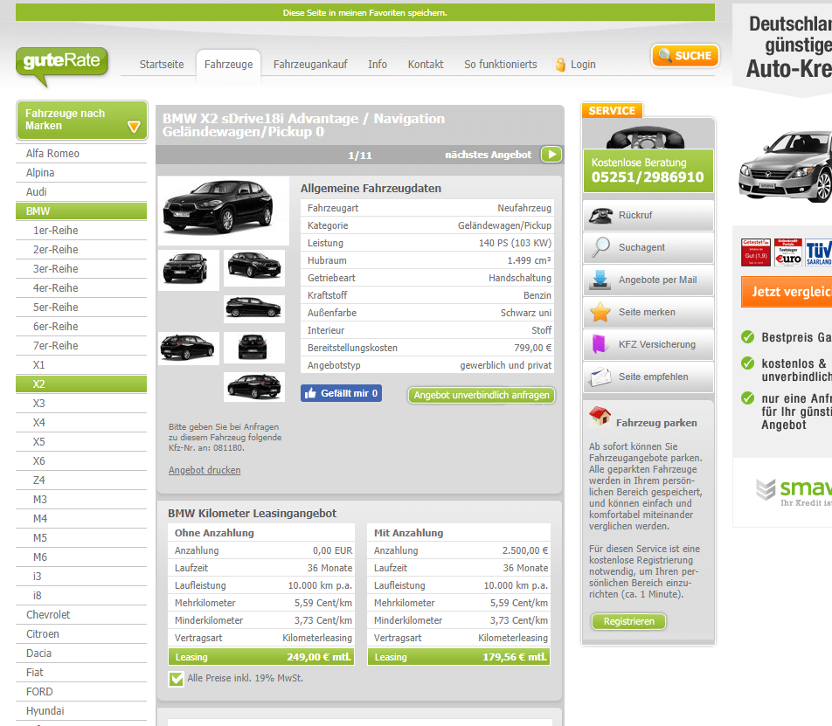Click the silver car advertisement image
Screen dimensions: 832x726
coord(786,167)
